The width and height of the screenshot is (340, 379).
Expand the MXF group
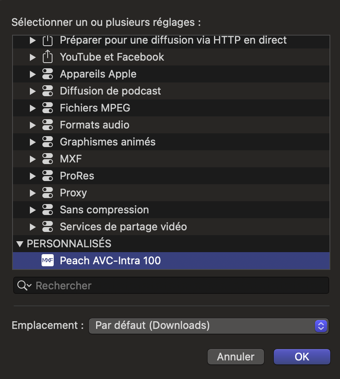(x=33, y=159)
